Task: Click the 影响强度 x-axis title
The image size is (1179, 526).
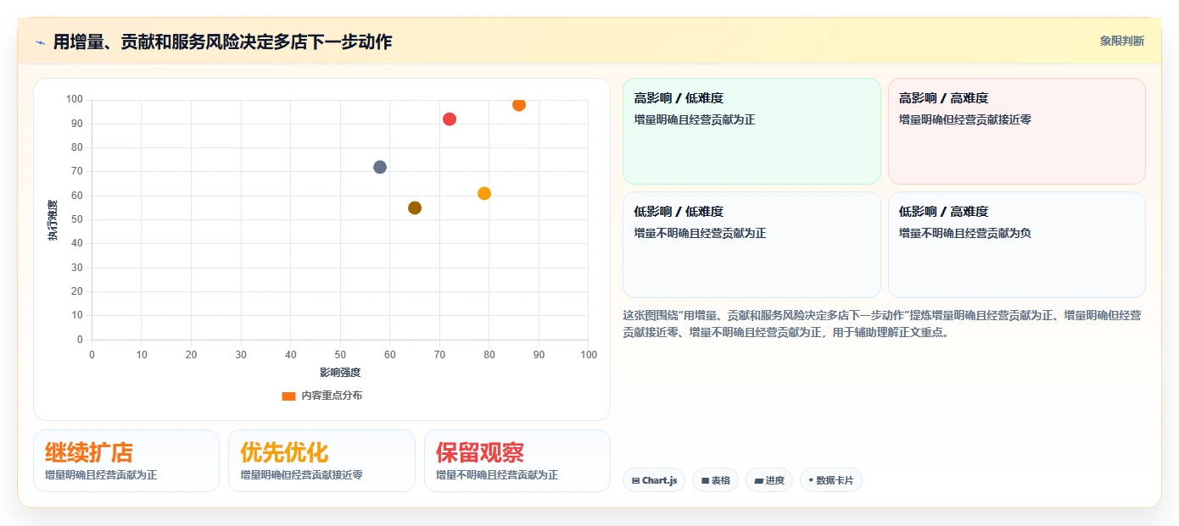Action: [340, 373]
